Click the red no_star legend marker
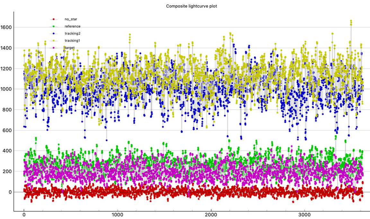The width and height of the screenshot is (370, 219). pos(54,19)
